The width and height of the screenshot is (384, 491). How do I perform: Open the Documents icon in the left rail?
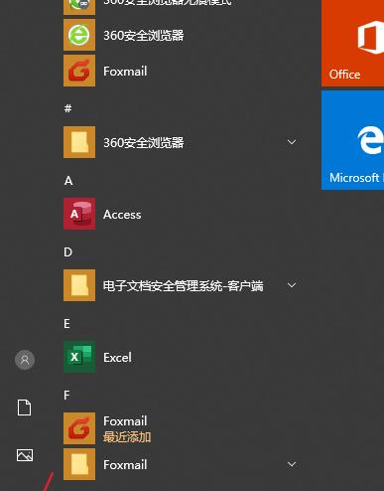(25, 408)
